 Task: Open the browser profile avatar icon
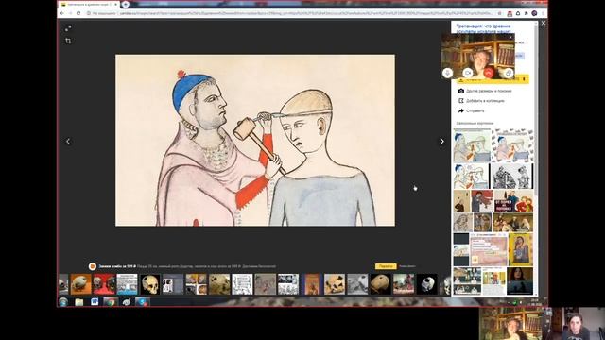click(534, 13)
